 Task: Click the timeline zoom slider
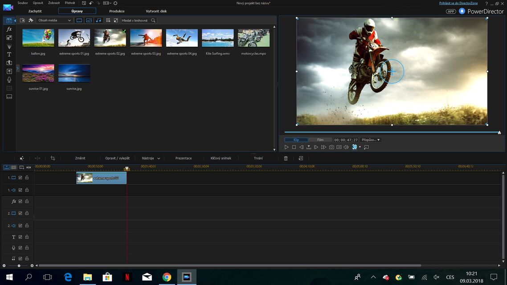[19, 265]
